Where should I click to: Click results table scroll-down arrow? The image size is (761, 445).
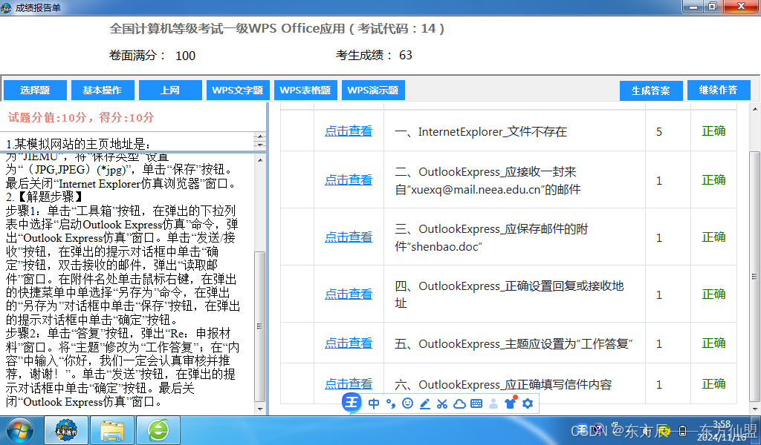755,409
